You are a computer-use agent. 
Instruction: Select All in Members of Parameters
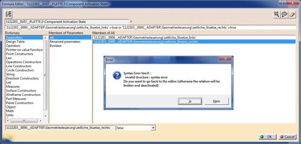coord(70,38)
